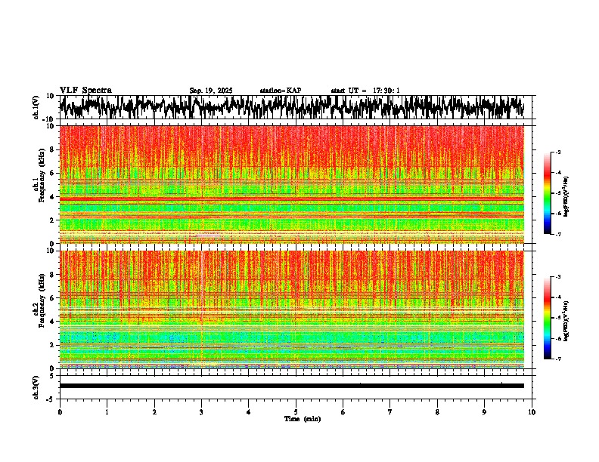Viewport: 599px width, 462px height.
Task: Click time axis tick label '2'
Action: pos(154,412)
